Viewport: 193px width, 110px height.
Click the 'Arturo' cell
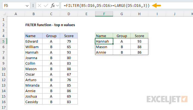pos(33,80)
